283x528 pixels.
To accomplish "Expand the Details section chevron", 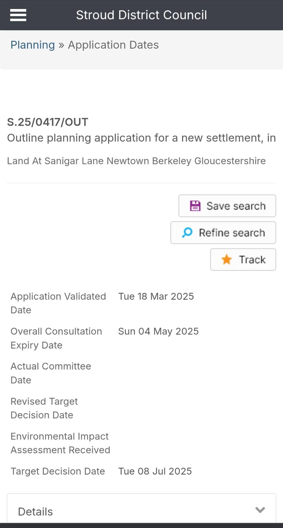I will click(x=260, y=510).
